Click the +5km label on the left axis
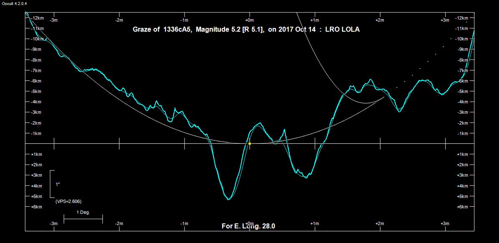The image size is (499, 243). [37, 196]
